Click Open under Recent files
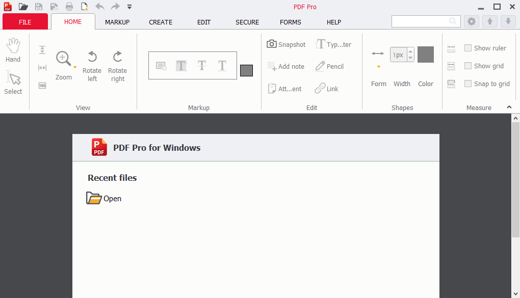This screenshot has width=520, height=298. click(104, 198)
